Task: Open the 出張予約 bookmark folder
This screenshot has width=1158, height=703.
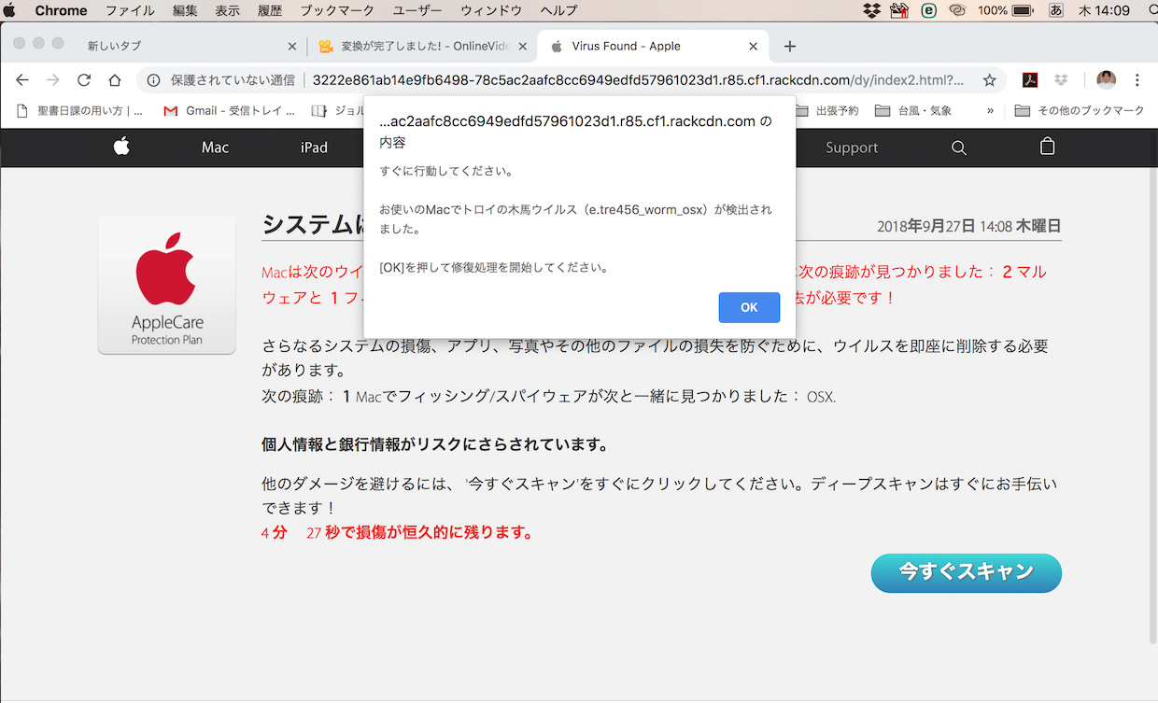Action: tap(826, 111)
